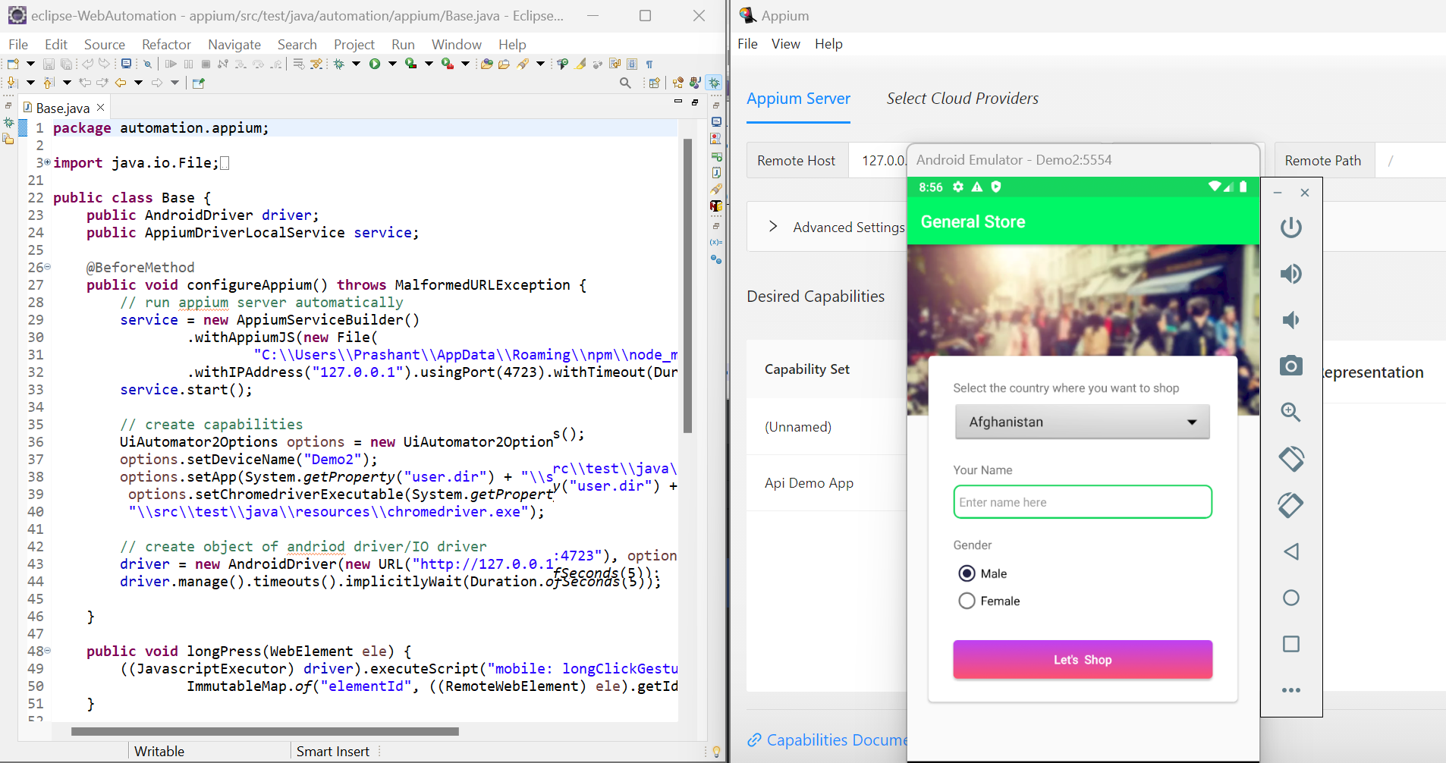Toggle Block Selection mode icon
1446x763 pixels.
632,64
